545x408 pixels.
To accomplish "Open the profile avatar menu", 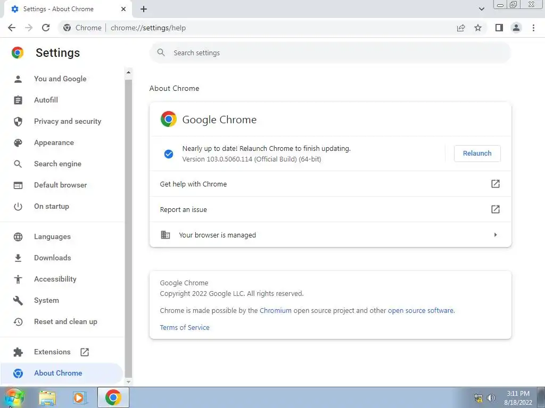I will tap(516, 28).
